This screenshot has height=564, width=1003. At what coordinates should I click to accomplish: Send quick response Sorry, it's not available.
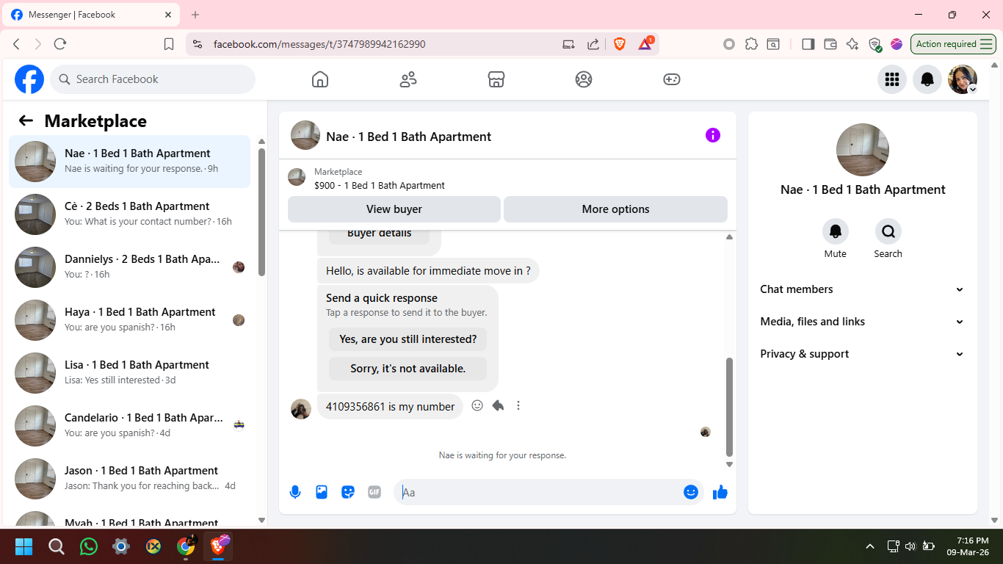408,369
